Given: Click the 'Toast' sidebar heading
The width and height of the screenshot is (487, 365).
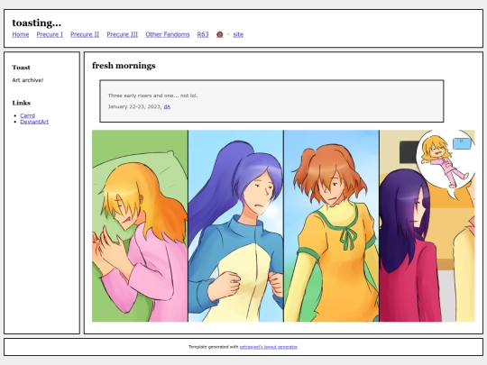Looking at the screenshot, I should coord(21,68).
